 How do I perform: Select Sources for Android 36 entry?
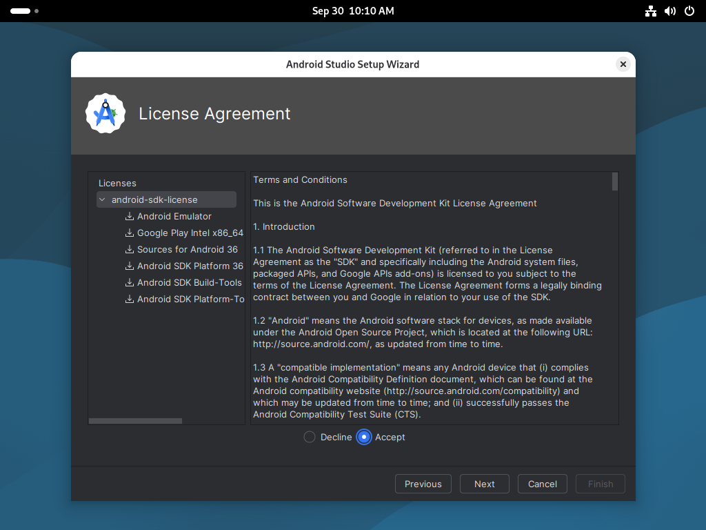187,250
